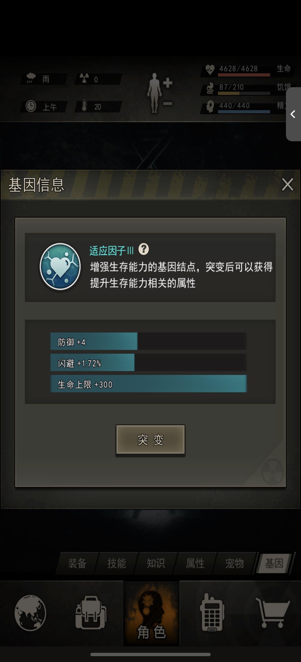Click the 突变 mutate button
The width and height of the screenshot is (301, 662).
click(x=151, y=440)
